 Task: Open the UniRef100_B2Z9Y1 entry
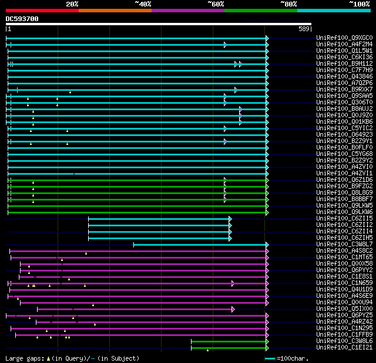(344, 141)
